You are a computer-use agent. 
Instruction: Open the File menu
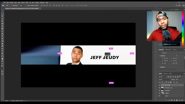coord(5,3)
